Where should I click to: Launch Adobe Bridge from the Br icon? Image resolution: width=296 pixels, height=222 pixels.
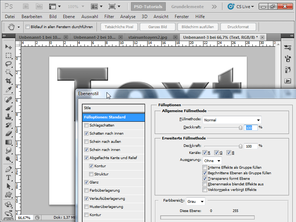[26, 7]
